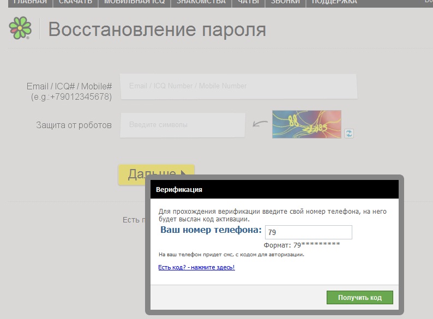Refresh the captcha image
Image resolution: width=433 pixels, height=319 pixels.
(349, 133)
